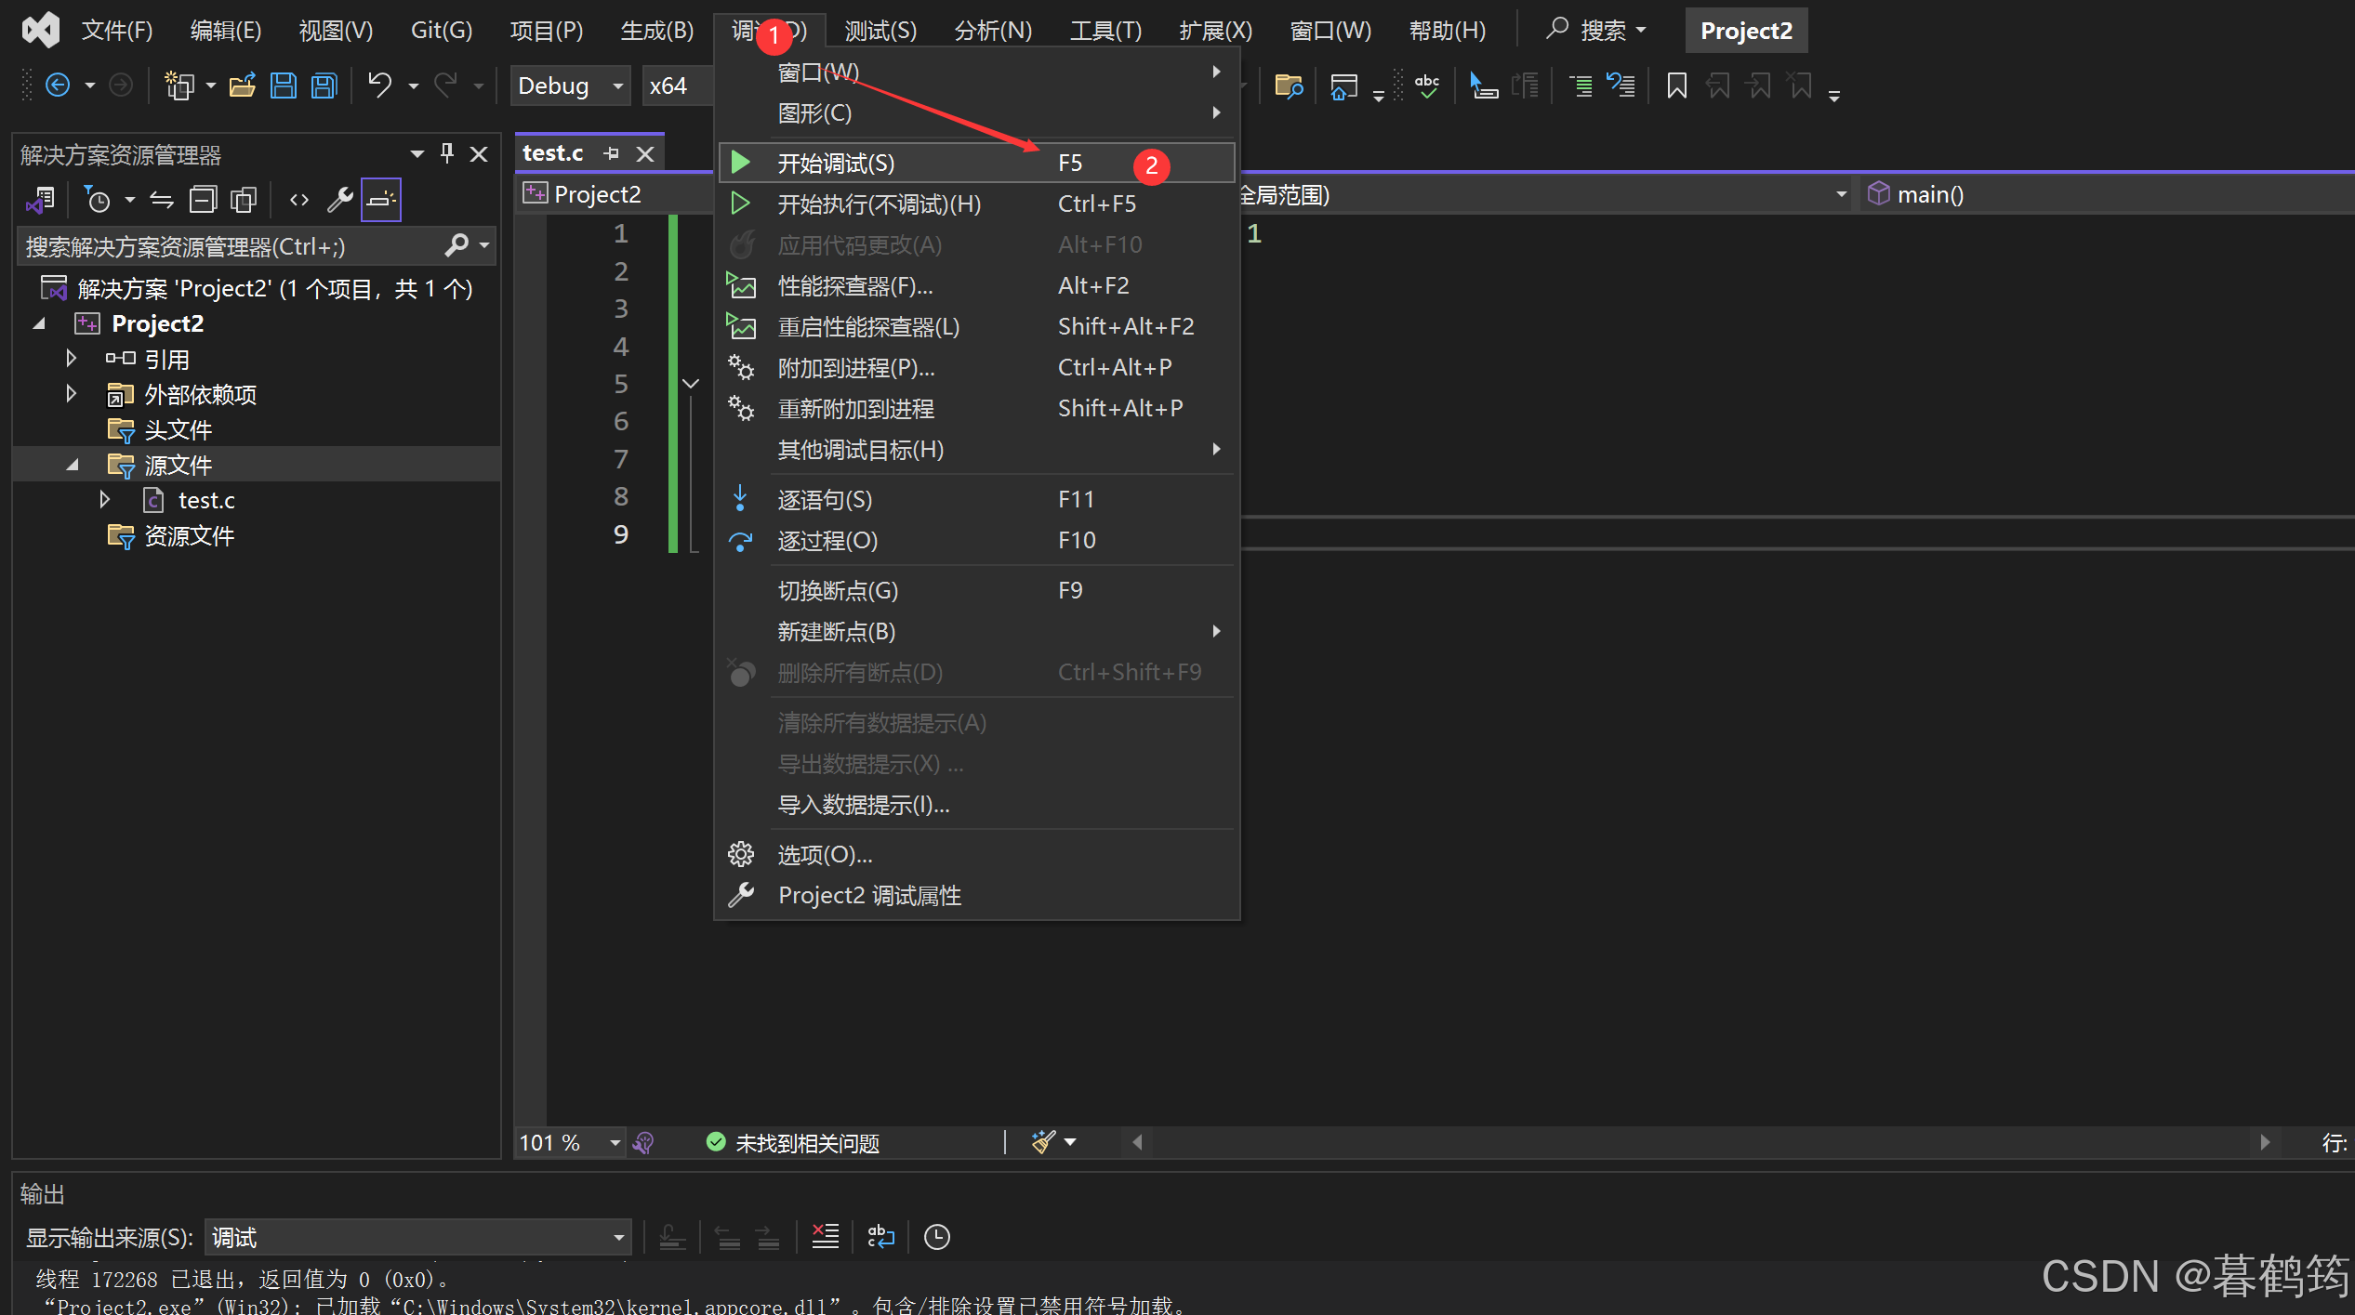Open the output source dropdown showing 调试
This screenshot has height=1315, width=2355.
point(417,1237)
